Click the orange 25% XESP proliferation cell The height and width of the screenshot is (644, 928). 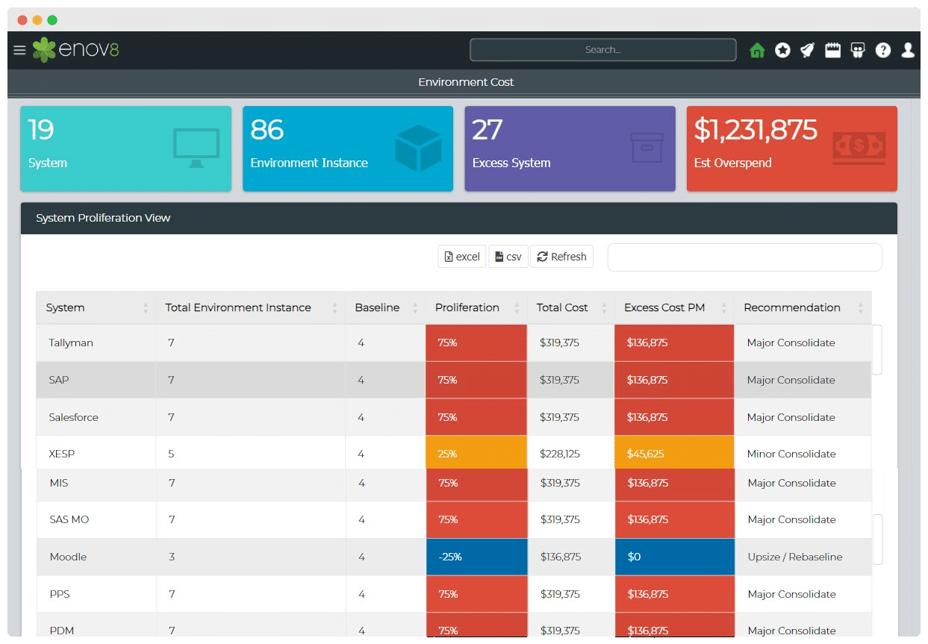click(x=476, y=454)
